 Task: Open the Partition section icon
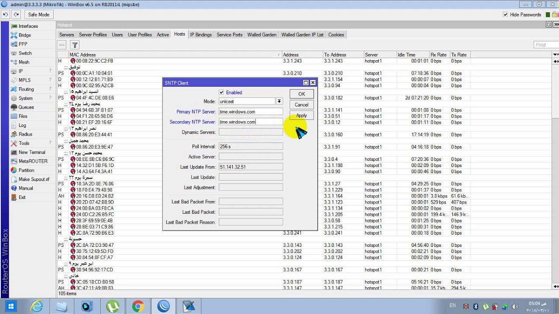pos(14,170)
